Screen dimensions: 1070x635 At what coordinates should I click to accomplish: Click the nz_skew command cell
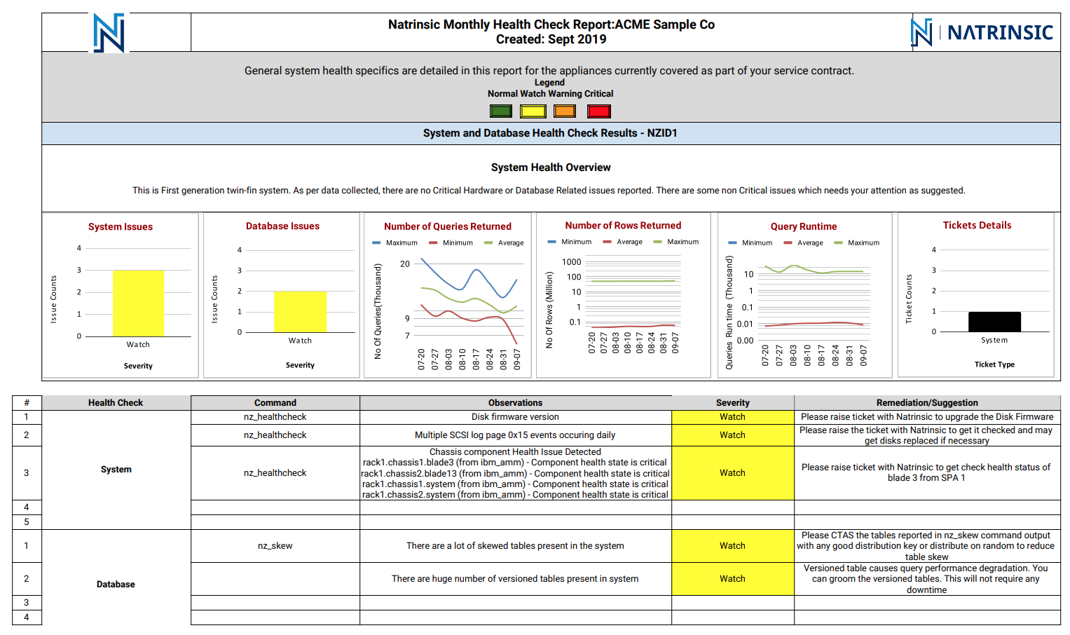coord(275,546)
